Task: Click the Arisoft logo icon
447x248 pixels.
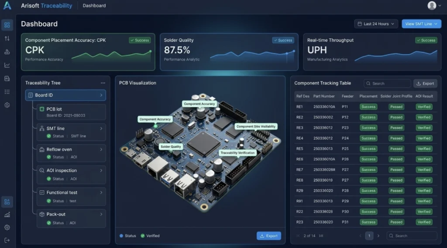Action: pos(7,5)
